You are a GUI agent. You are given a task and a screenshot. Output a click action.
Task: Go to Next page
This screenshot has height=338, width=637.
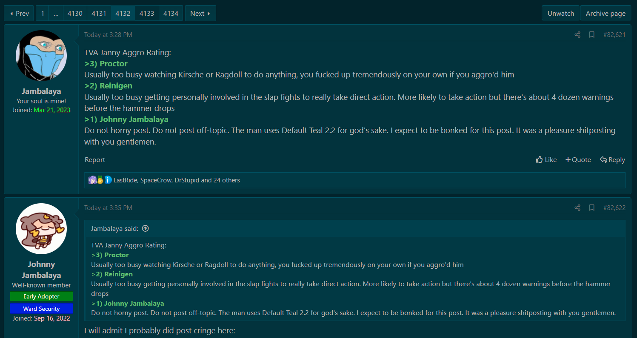tap(200, 13)
